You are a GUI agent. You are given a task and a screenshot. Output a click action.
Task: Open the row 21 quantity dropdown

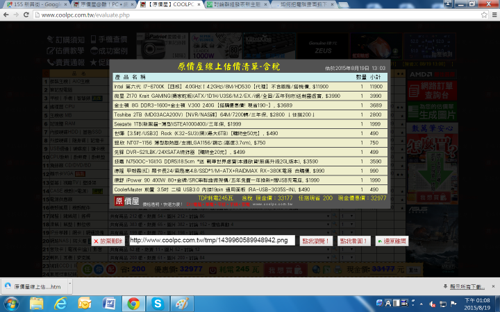pos(347,250)
